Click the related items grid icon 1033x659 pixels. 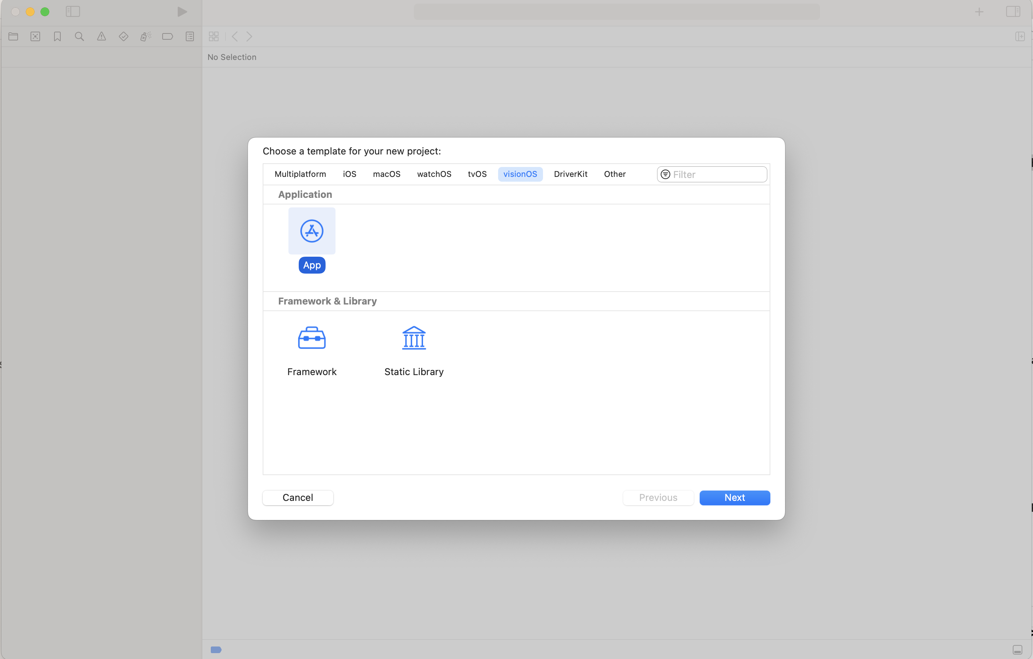[x=214, y=36]
